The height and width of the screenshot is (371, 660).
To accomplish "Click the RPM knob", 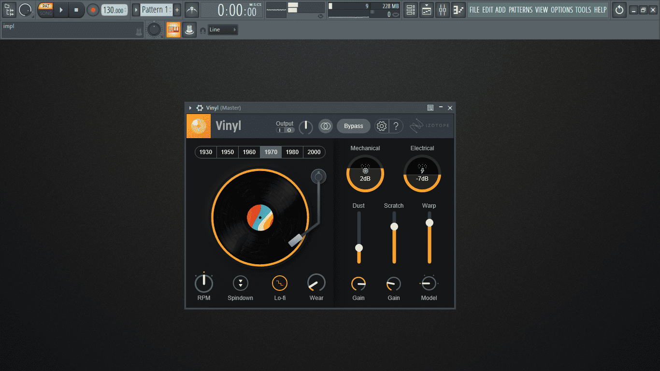I will pos(204,283).
